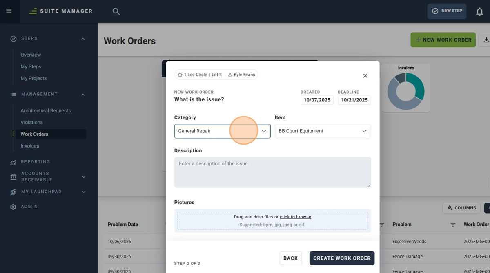490x273 pixels.
Task: Click the Reporting chart icon
Action: (13, 162)
